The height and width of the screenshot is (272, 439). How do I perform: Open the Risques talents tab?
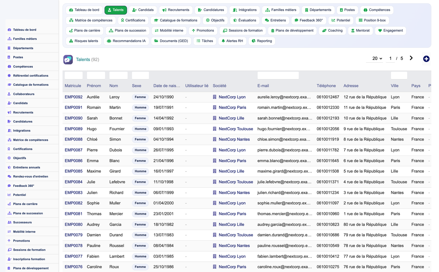84,41
